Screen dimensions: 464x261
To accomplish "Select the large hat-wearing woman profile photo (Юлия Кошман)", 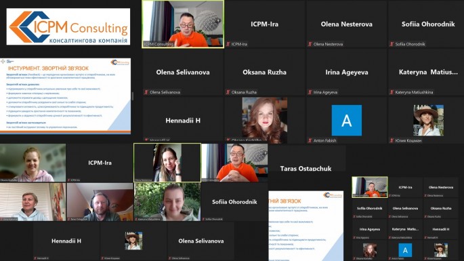I will click(x=428, y=120).
